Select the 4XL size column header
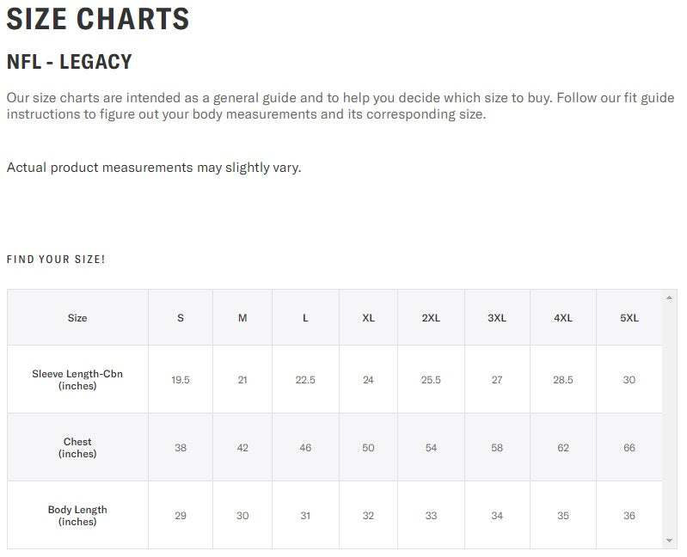This screenshot has width=687, height=557. (x=563, y=318)
